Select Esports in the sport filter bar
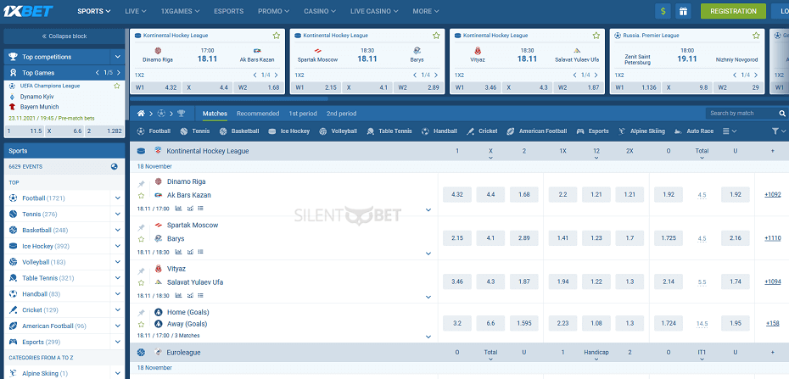 [x=592, y=131]
